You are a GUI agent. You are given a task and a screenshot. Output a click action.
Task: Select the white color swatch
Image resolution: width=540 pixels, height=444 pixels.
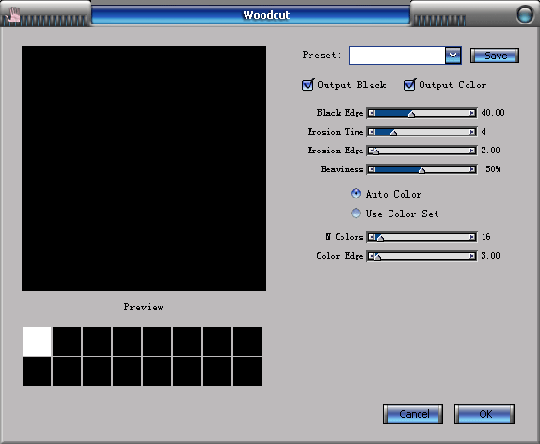(37, 341)
